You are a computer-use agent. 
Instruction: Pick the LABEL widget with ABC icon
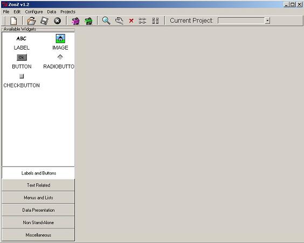[x=22, y=43]
